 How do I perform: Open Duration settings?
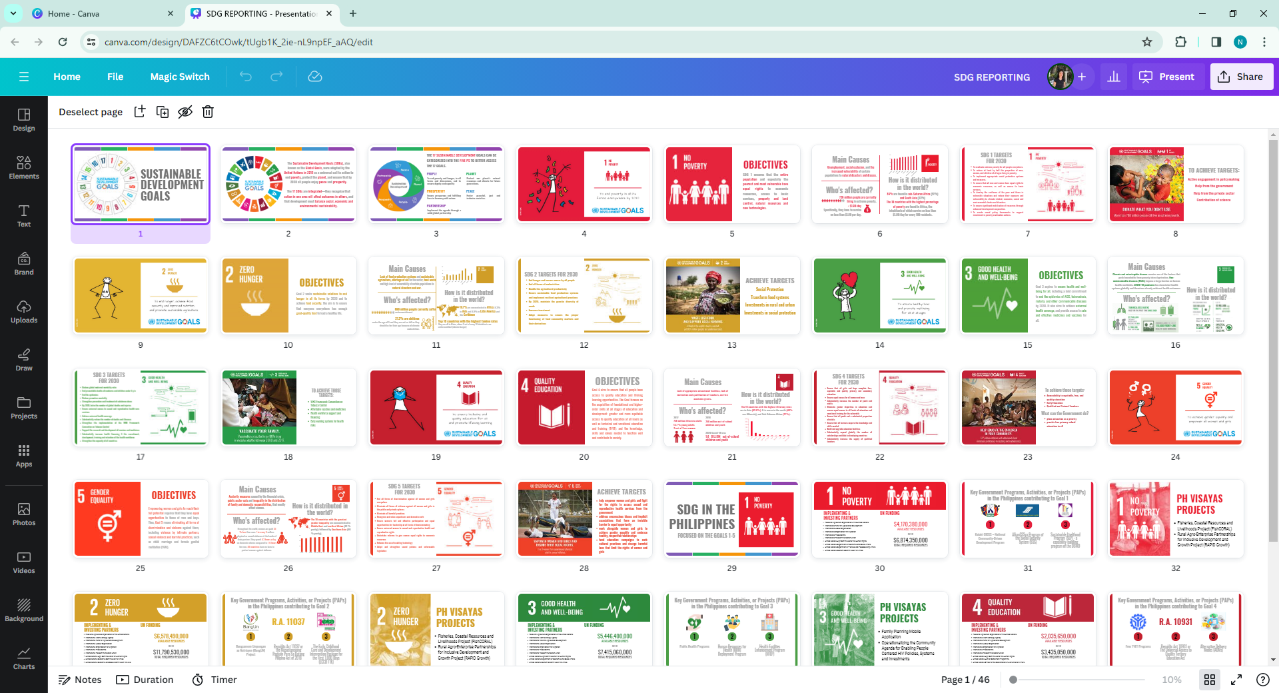tap(145, 680)
